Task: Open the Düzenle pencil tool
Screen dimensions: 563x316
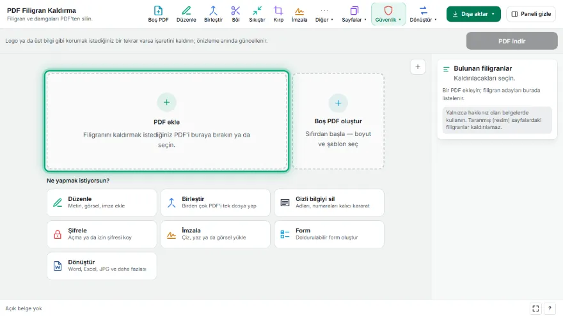Action: click(x=186, y=14)
